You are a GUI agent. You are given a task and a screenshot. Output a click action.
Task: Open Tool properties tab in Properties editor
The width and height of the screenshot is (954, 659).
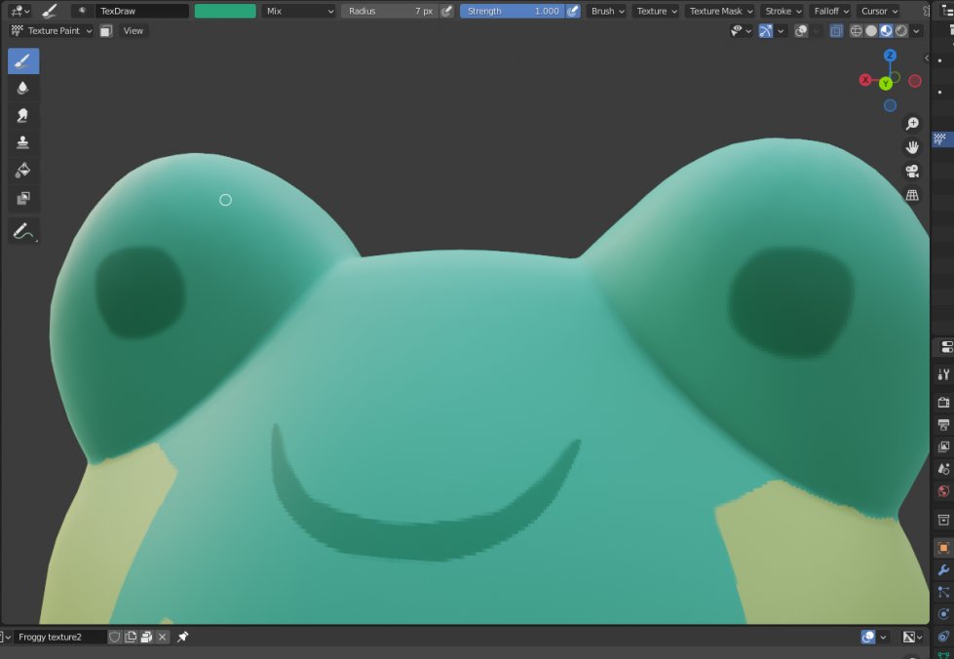(x=943, y=374)
